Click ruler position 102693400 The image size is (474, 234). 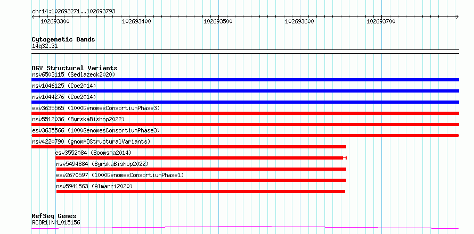click(137, 21)
